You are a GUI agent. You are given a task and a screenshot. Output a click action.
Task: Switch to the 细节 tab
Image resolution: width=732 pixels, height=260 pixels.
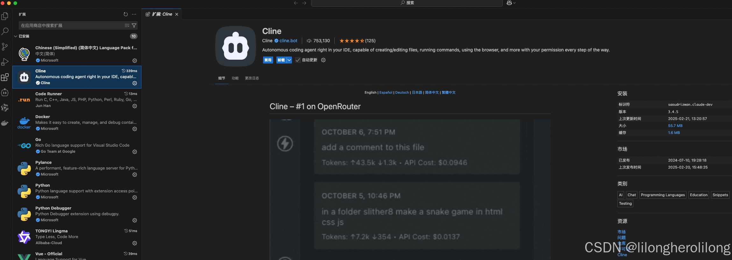tap(222, 78)
